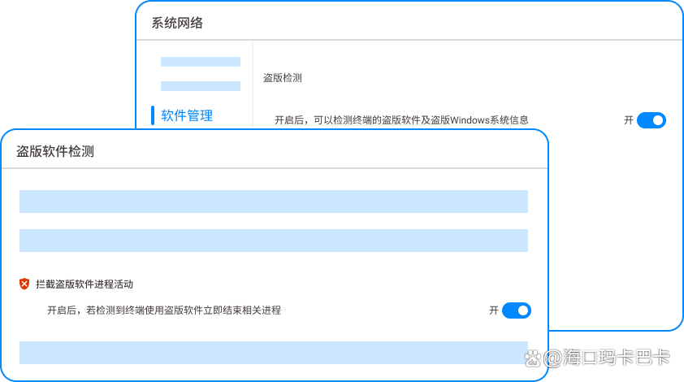
Task: Click the 开 label beside the 盗版检测 switch
Action: click(x=628, y=120)
